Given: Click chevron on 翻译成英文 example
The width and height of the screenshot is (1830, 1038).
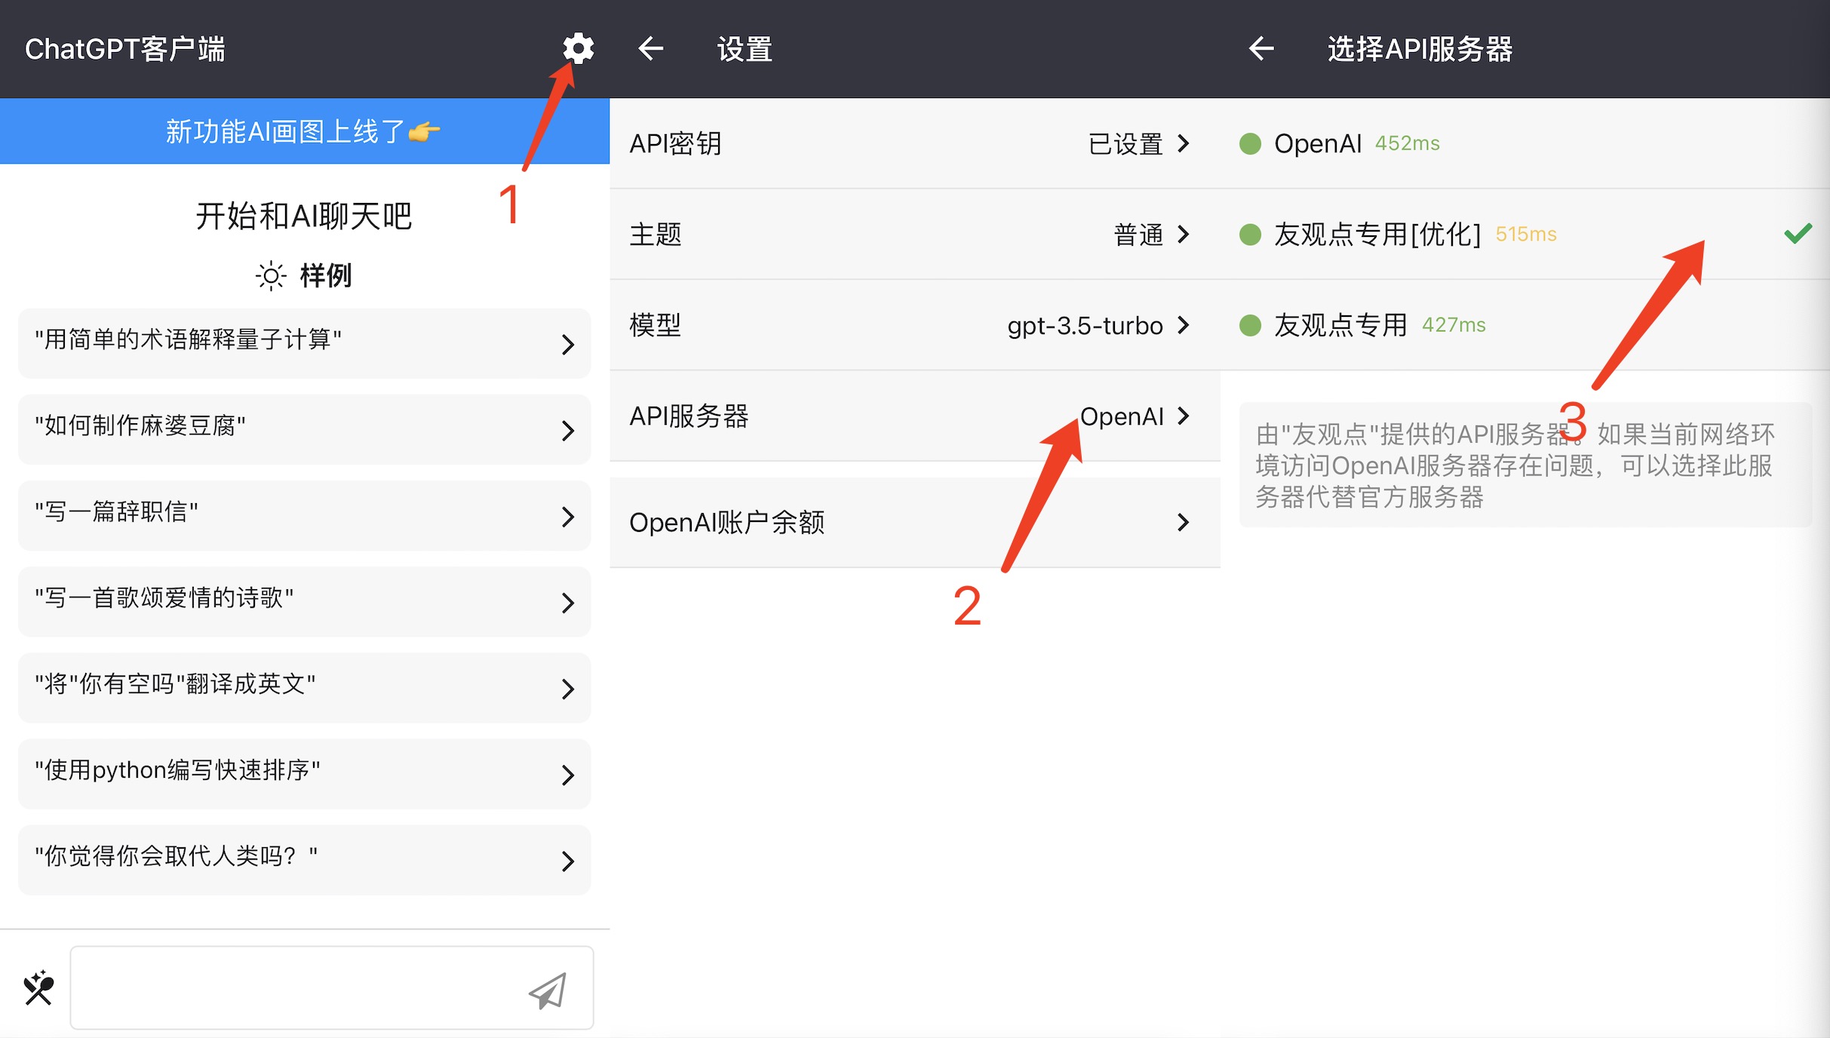Looking at the screenshot, I should [x=568, y=688].
